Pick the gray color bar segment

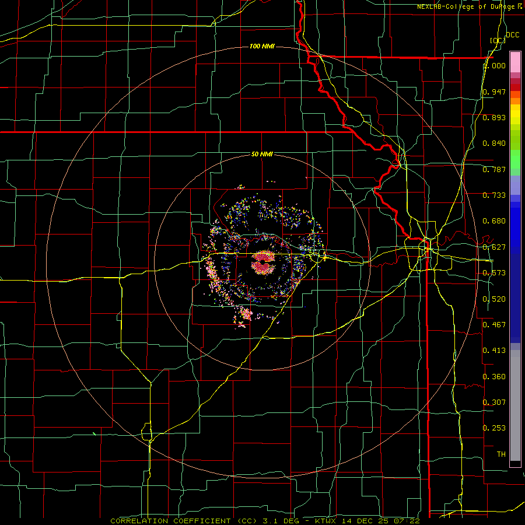coord(515,405)
